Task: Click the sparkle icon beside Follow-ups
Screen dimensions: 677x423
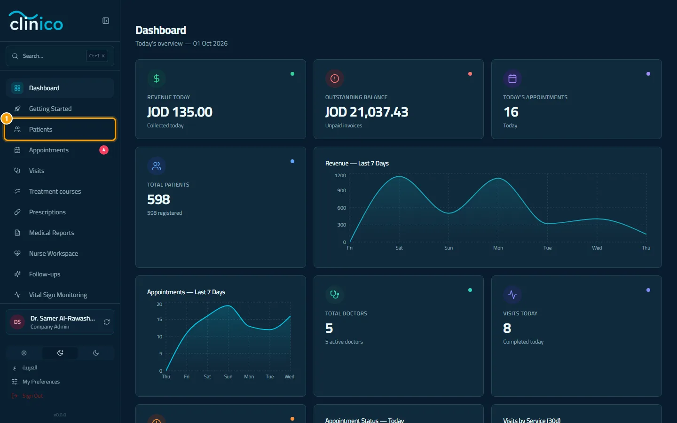Action: (17, 274)
